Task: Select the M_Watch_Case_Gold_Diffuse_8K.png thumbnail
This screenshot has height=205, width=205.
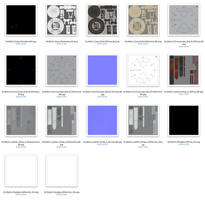Action: tap(102, 20)
